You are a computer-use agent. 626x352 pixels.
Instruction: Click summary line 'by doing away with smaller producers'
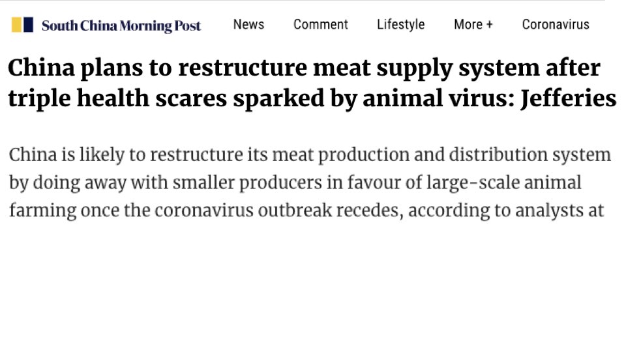click(x=295, y=183)
